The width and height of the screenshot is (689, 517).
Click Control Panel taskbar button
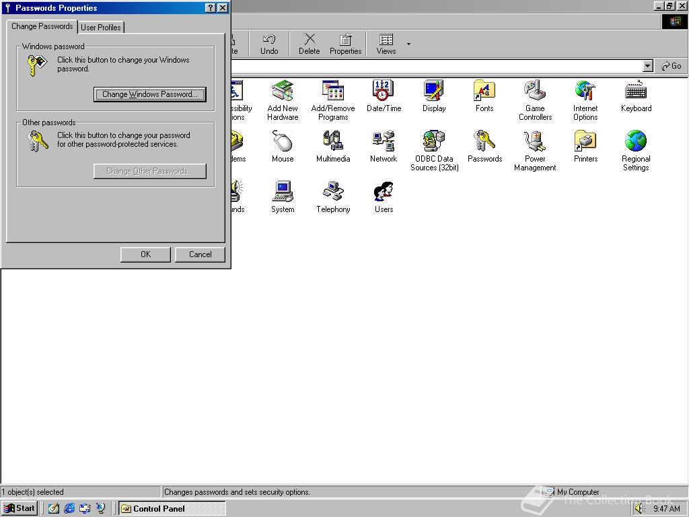(172, 509)
